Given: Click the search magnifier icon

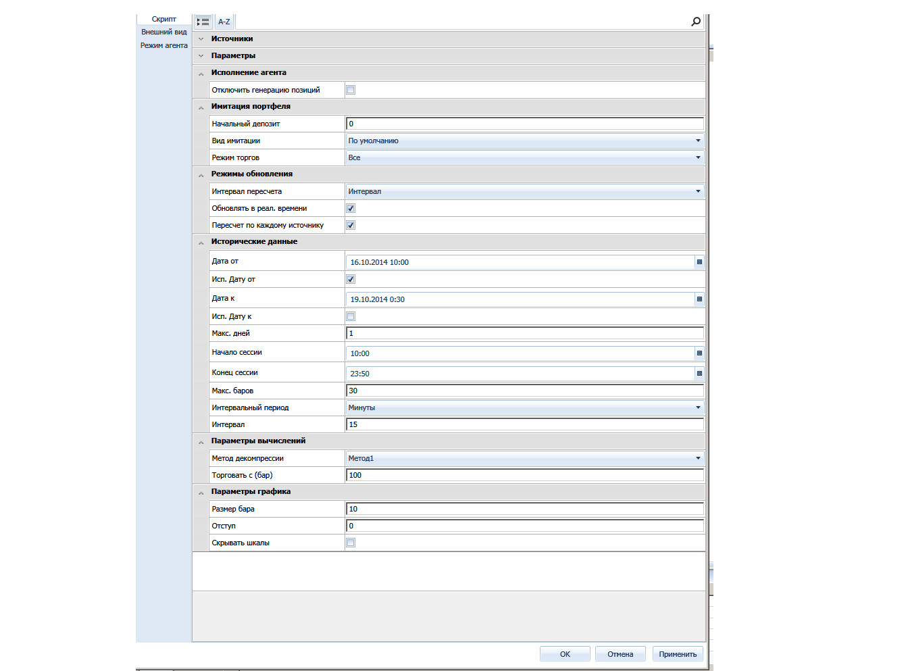Looking at the screenshot, I should (695, 22).
